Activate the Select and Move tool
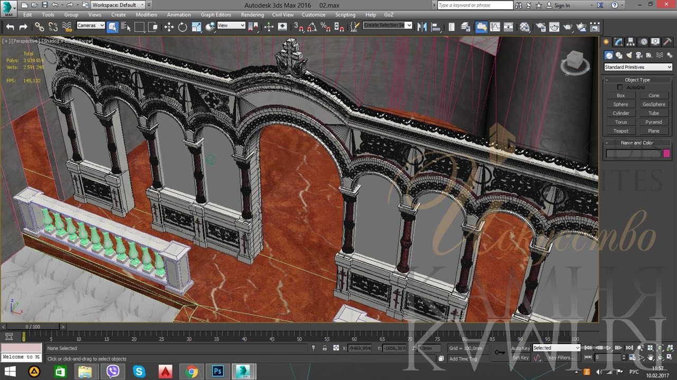 [x=169, y=27]
